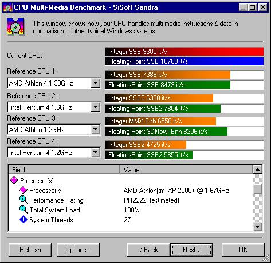The width and height of the screenshot is (271, 263).
Task: Click the Refresh button
Action: 30,250
